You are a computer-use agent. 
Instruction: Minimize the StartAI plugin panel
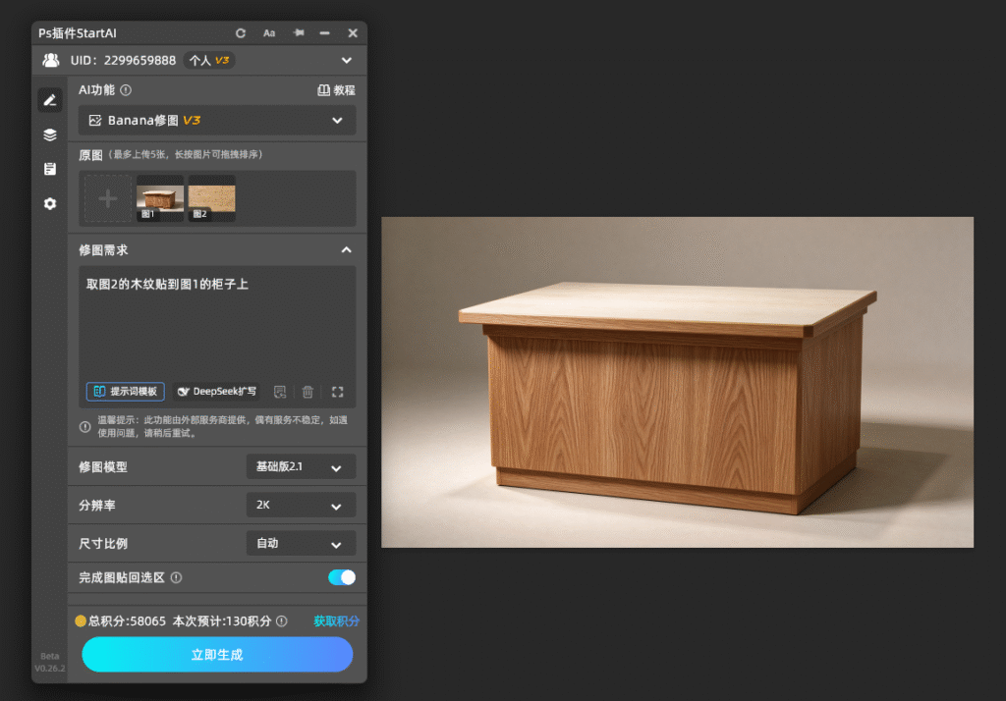pyautogui.click(x=324, y=33)
